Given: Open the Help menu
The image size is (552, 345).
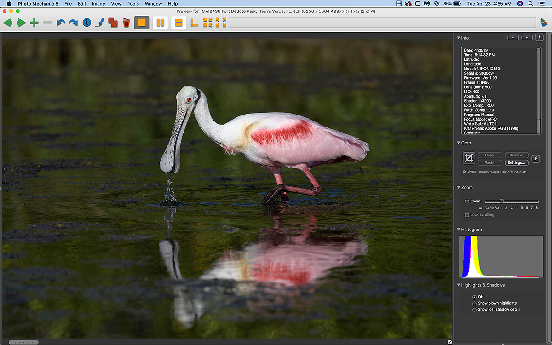Looking at the screenshot, I should [x=172, y=4].
